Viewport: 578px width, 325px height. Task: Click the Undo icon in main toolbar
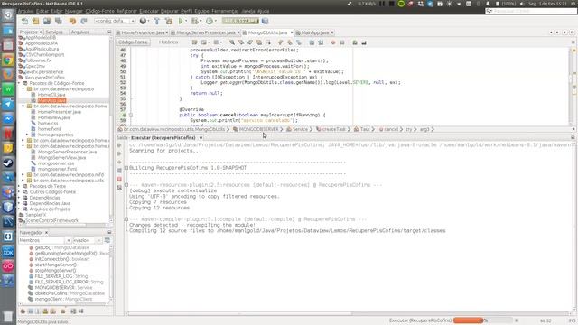[72, 22]
